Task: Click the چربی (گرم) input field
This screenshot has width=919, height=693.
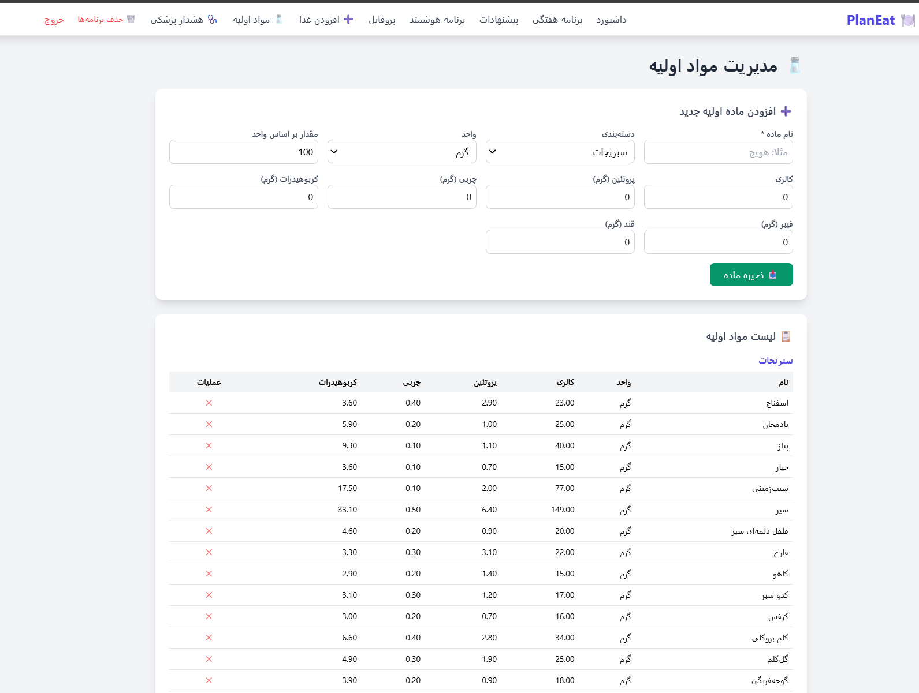Action: coord(402,197)
